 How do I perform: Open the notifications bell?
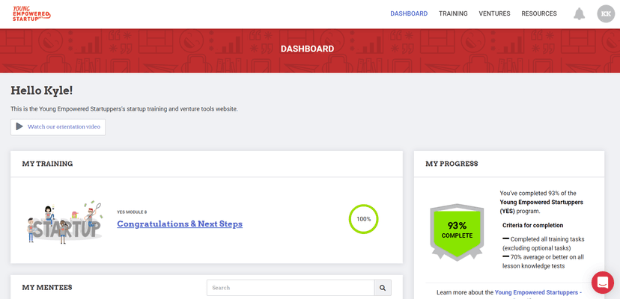coord(579,13)
